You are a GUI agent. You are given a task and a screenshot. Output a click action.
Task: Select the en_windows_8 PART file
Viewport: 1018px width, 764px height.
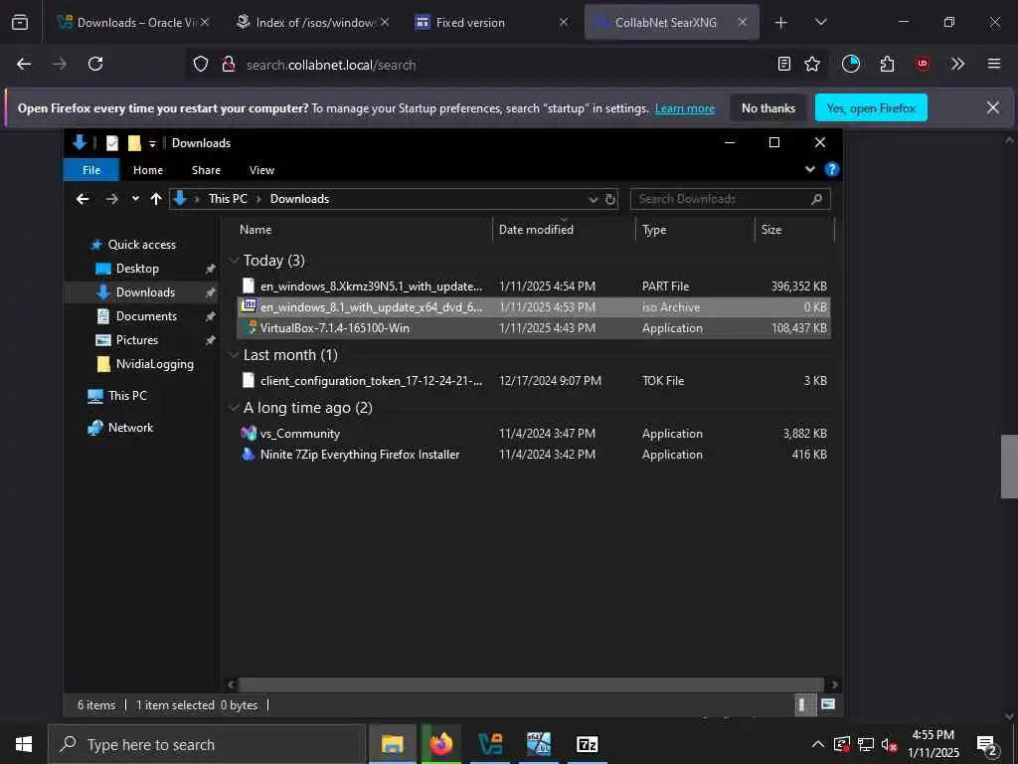point(534,286)
